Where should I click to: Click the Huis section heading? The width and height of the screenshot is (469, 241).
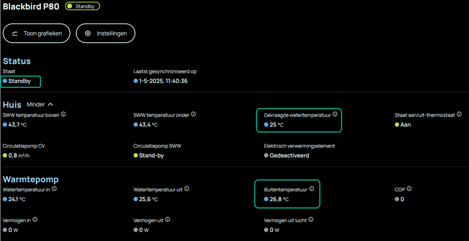click(x=12, y=104)
